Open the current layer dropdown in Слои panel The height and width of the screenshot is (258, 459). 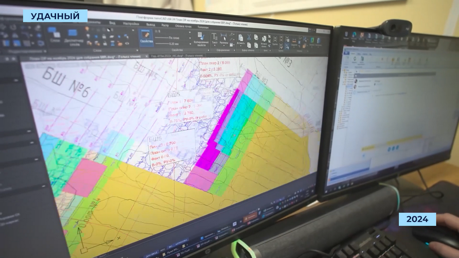pyautogui.click(x=133, y=30)
